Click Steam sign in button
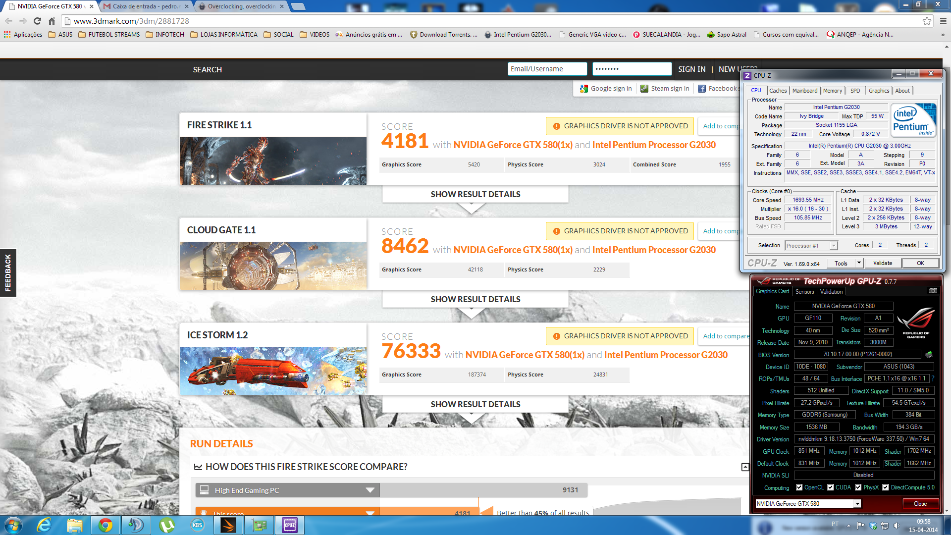The width and height of the screenshot is (951, 535). (665, 89)
